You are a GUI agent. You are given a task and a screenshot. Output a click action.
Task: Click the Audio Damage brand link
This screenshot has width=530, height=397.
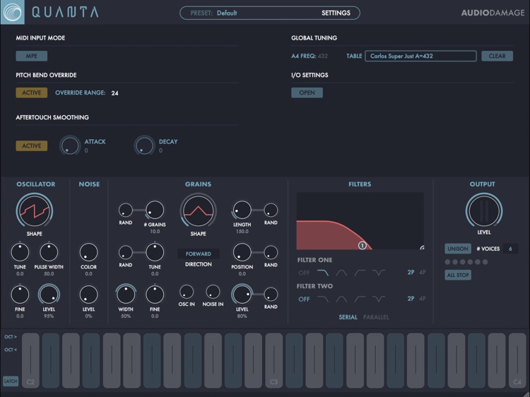coord(493,13)
